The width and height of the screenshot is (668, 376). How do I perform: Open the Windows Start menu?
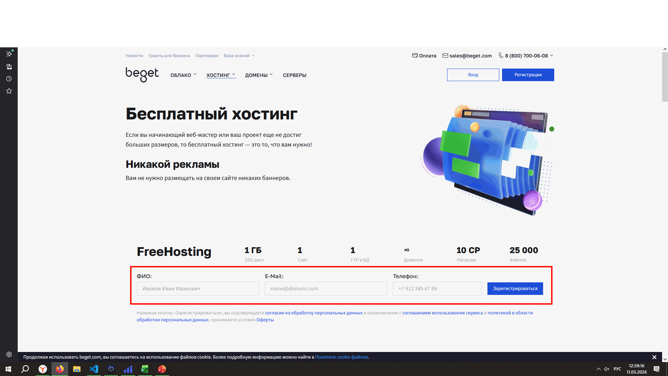(x=8, y=369)
